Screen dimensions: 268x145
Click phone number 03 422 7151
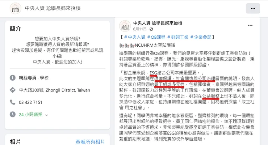[30, 102]
